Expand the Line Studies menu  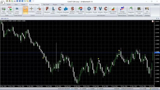pos(53,10)
